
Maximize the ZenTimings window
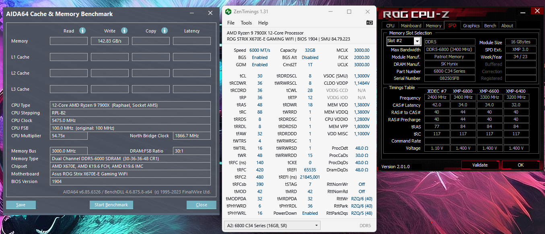[349, 12]
